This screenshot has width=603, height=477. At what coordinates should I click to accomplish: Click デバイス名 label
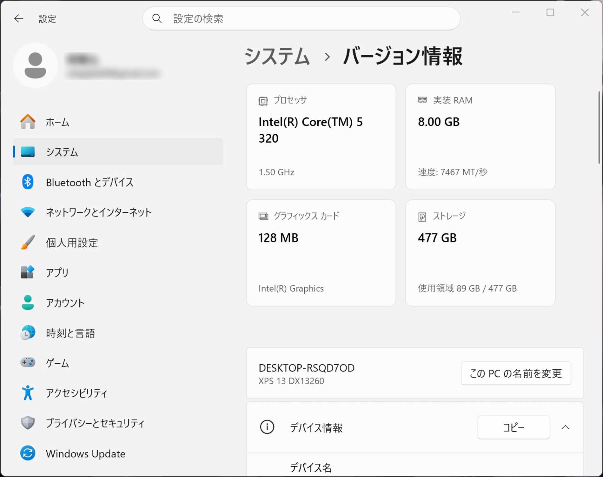click(310, 467)
